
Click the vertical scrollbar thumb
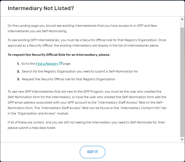point(182,81)
